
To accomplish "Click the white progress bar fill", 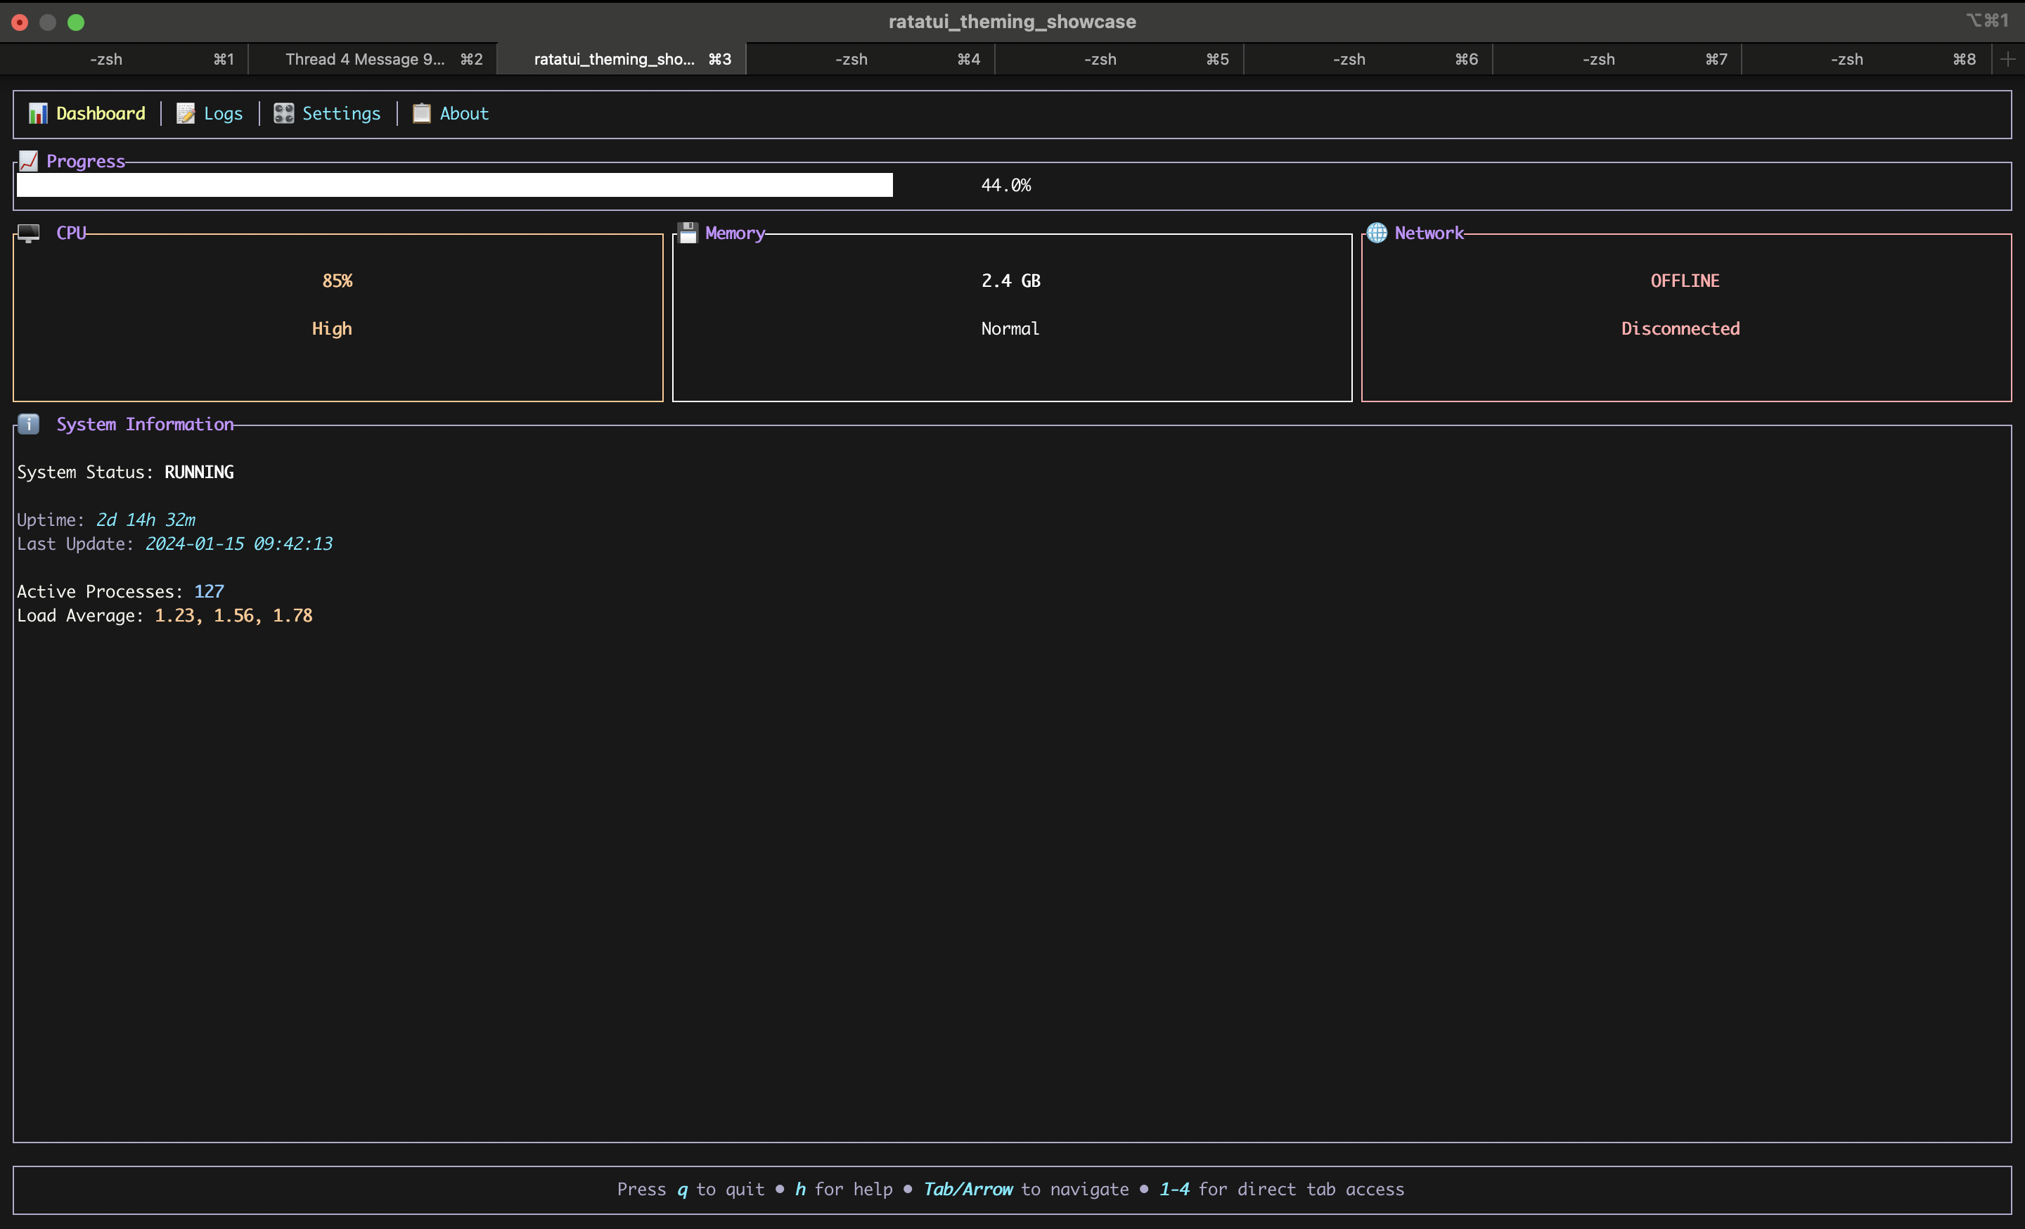I will coord(454,185).
